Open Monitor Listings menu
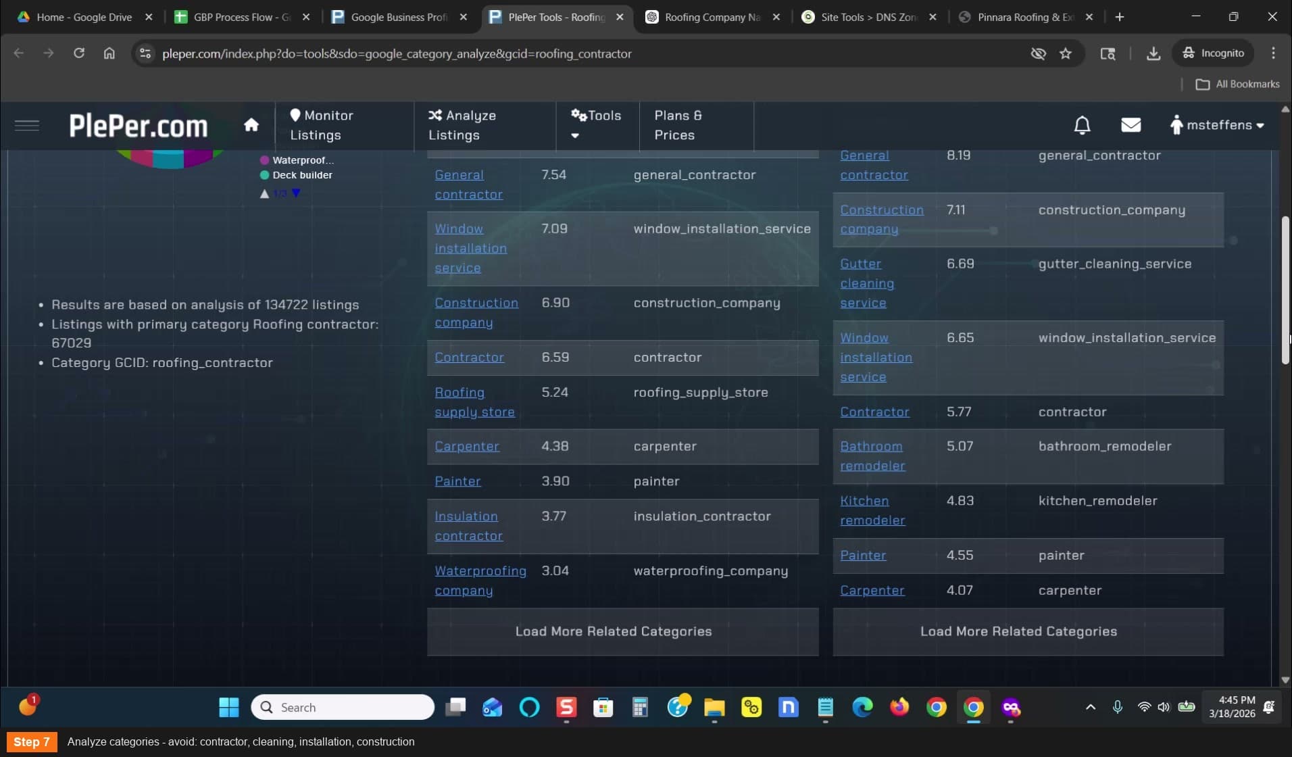1292x757 pixels. tap(322, 125)
